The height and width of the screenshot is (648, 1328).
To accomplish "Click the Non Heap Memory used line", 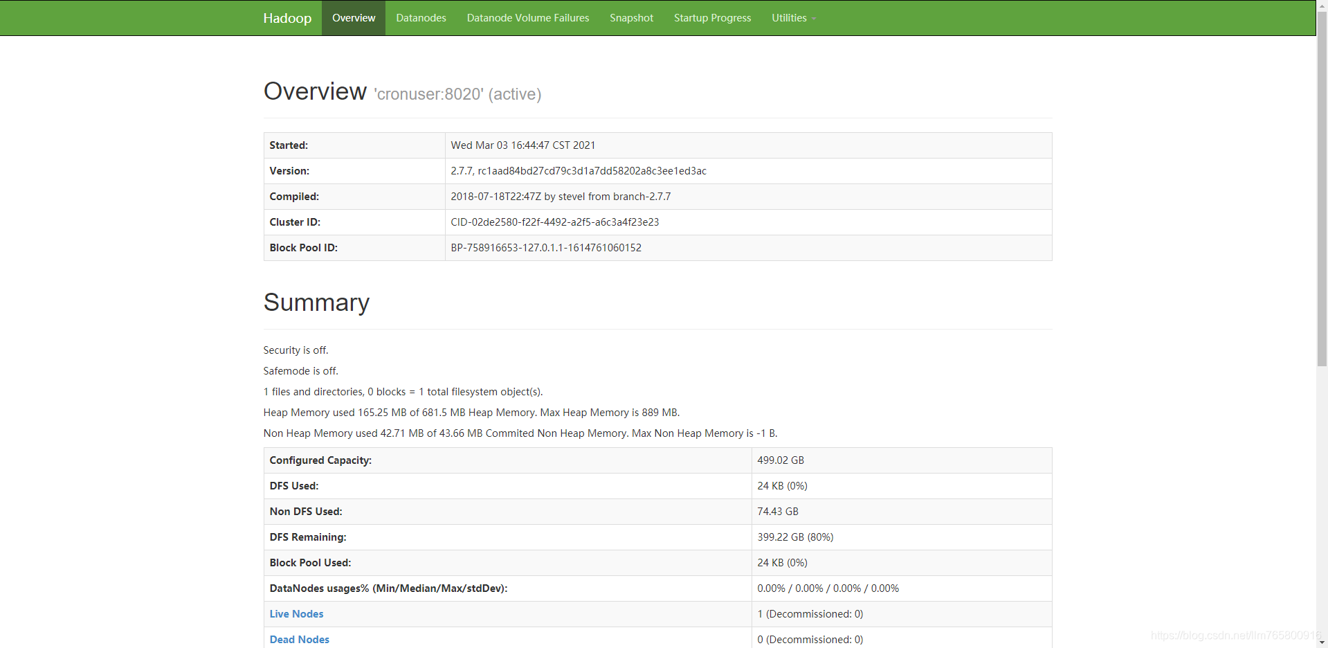I will [x=520, y=433].
